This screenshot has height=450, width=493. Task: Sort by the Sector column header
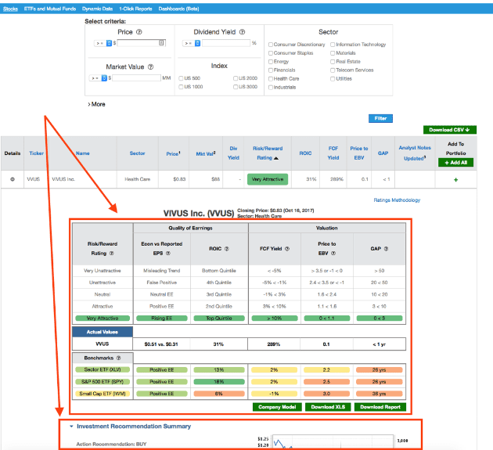point(138,153)
